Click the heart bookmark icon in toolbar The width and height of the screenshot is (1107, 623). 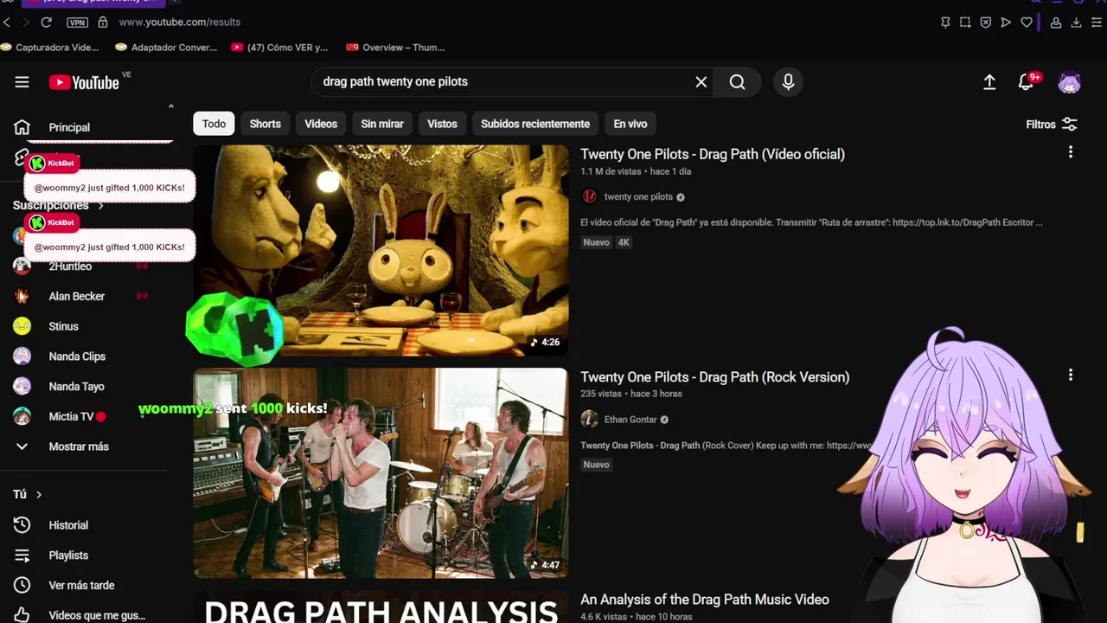pyautogui.click(x=1027, y=22)
